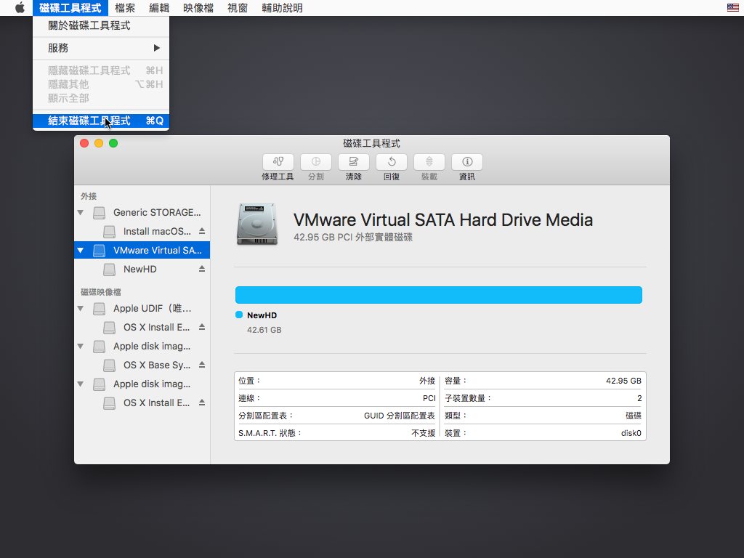
Task: Click the yellow minimize window button
Action: coord(99,143)
